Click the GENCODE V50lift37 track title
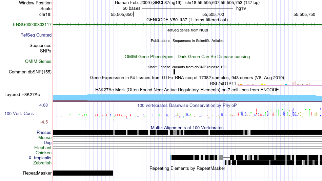322x181 pixels. 187,20
